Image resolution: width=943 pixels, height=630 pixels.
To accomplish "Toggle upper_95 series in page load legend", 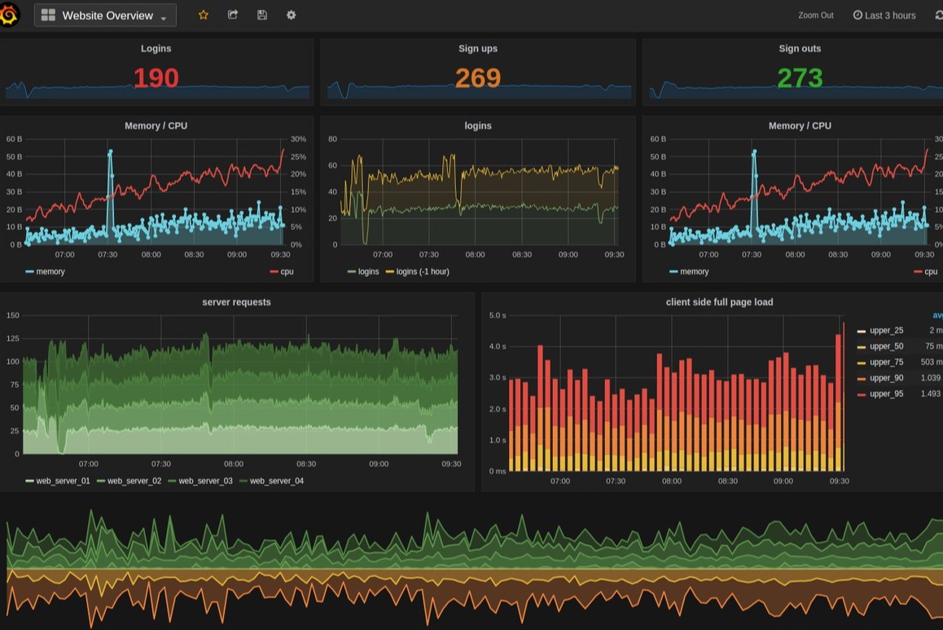I will point(886,394).
